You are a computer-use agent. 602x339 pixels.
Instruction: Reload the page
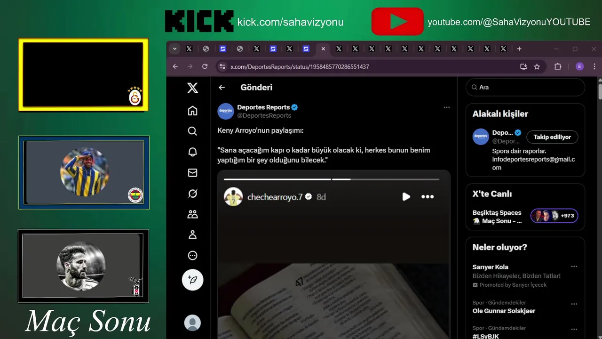point(205,67)
